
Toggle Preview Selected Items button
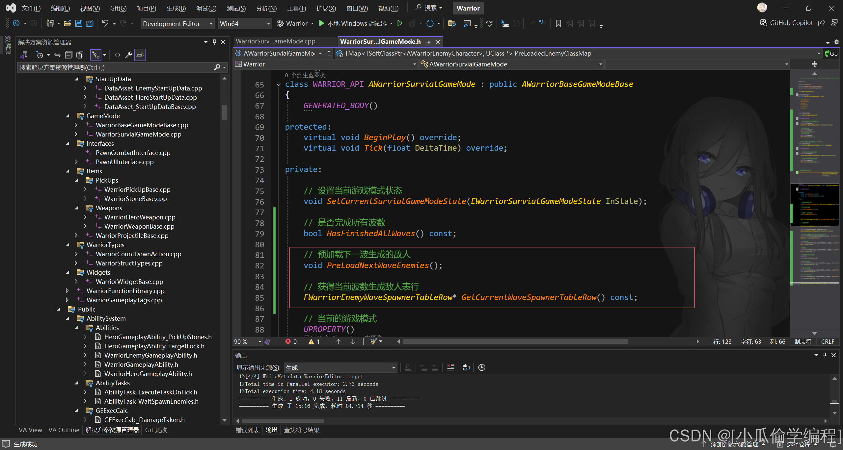pos(140,55)
